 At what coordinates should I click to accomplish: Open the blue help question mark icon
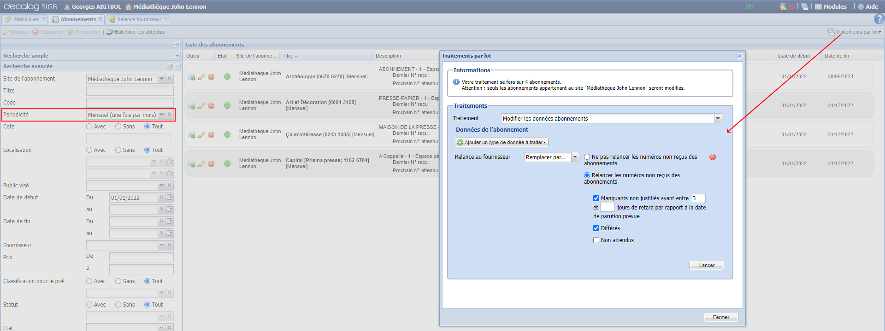[879, 19]
